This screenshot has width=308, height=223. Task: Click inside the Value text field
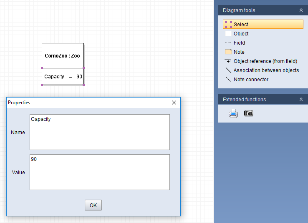[100, 172]
